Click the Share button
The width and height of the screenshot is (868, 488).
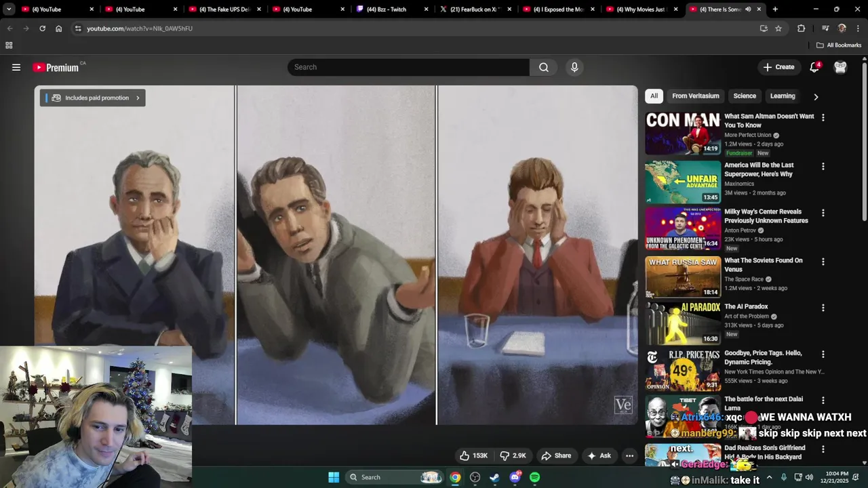tap(556, 455)
